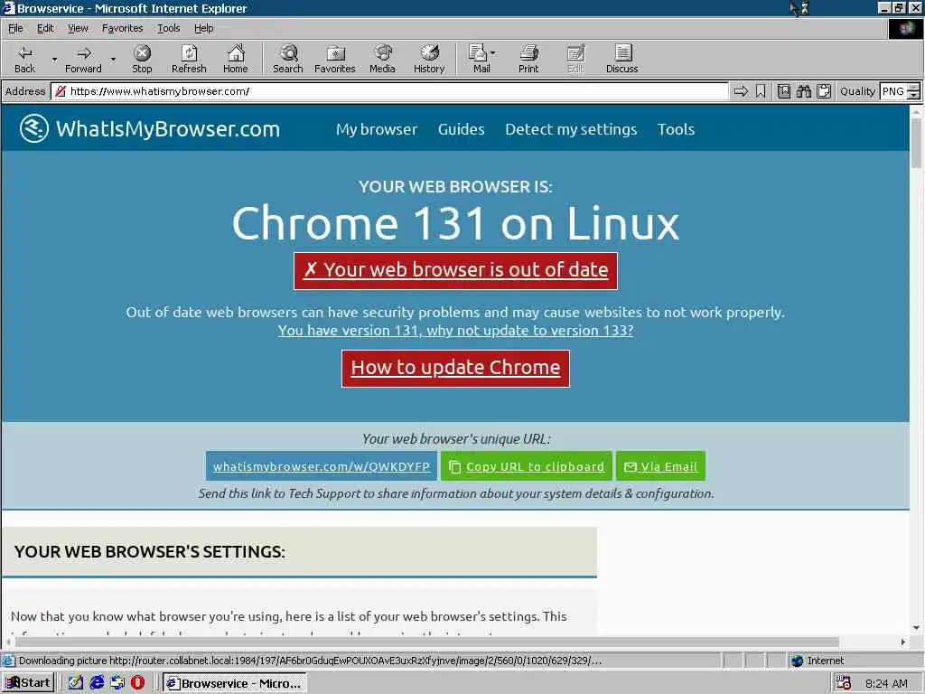
Task: Open Detect my settings nav link
Action: click(x=571, y=129)
